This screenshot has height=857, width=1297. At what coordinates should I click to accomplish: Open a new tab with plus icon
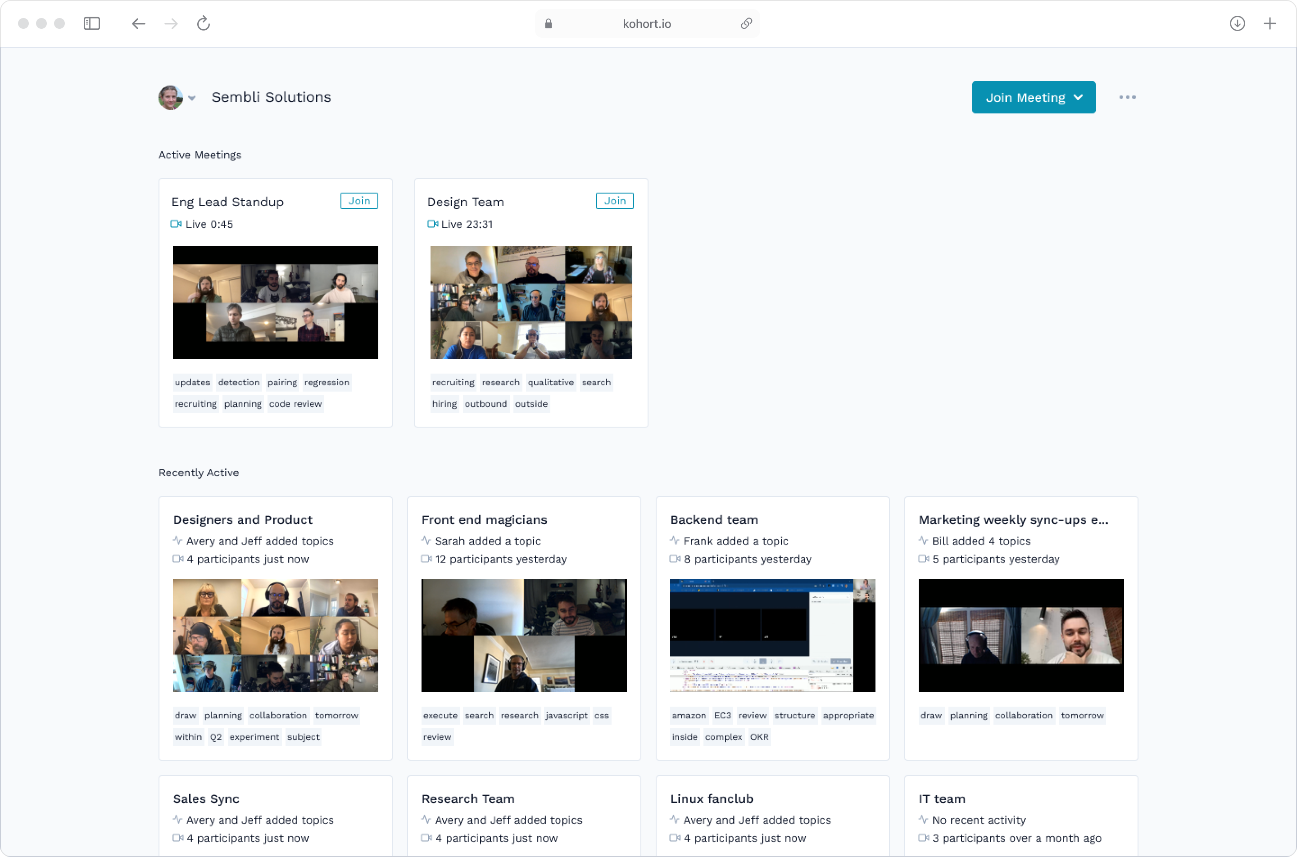1270,23
